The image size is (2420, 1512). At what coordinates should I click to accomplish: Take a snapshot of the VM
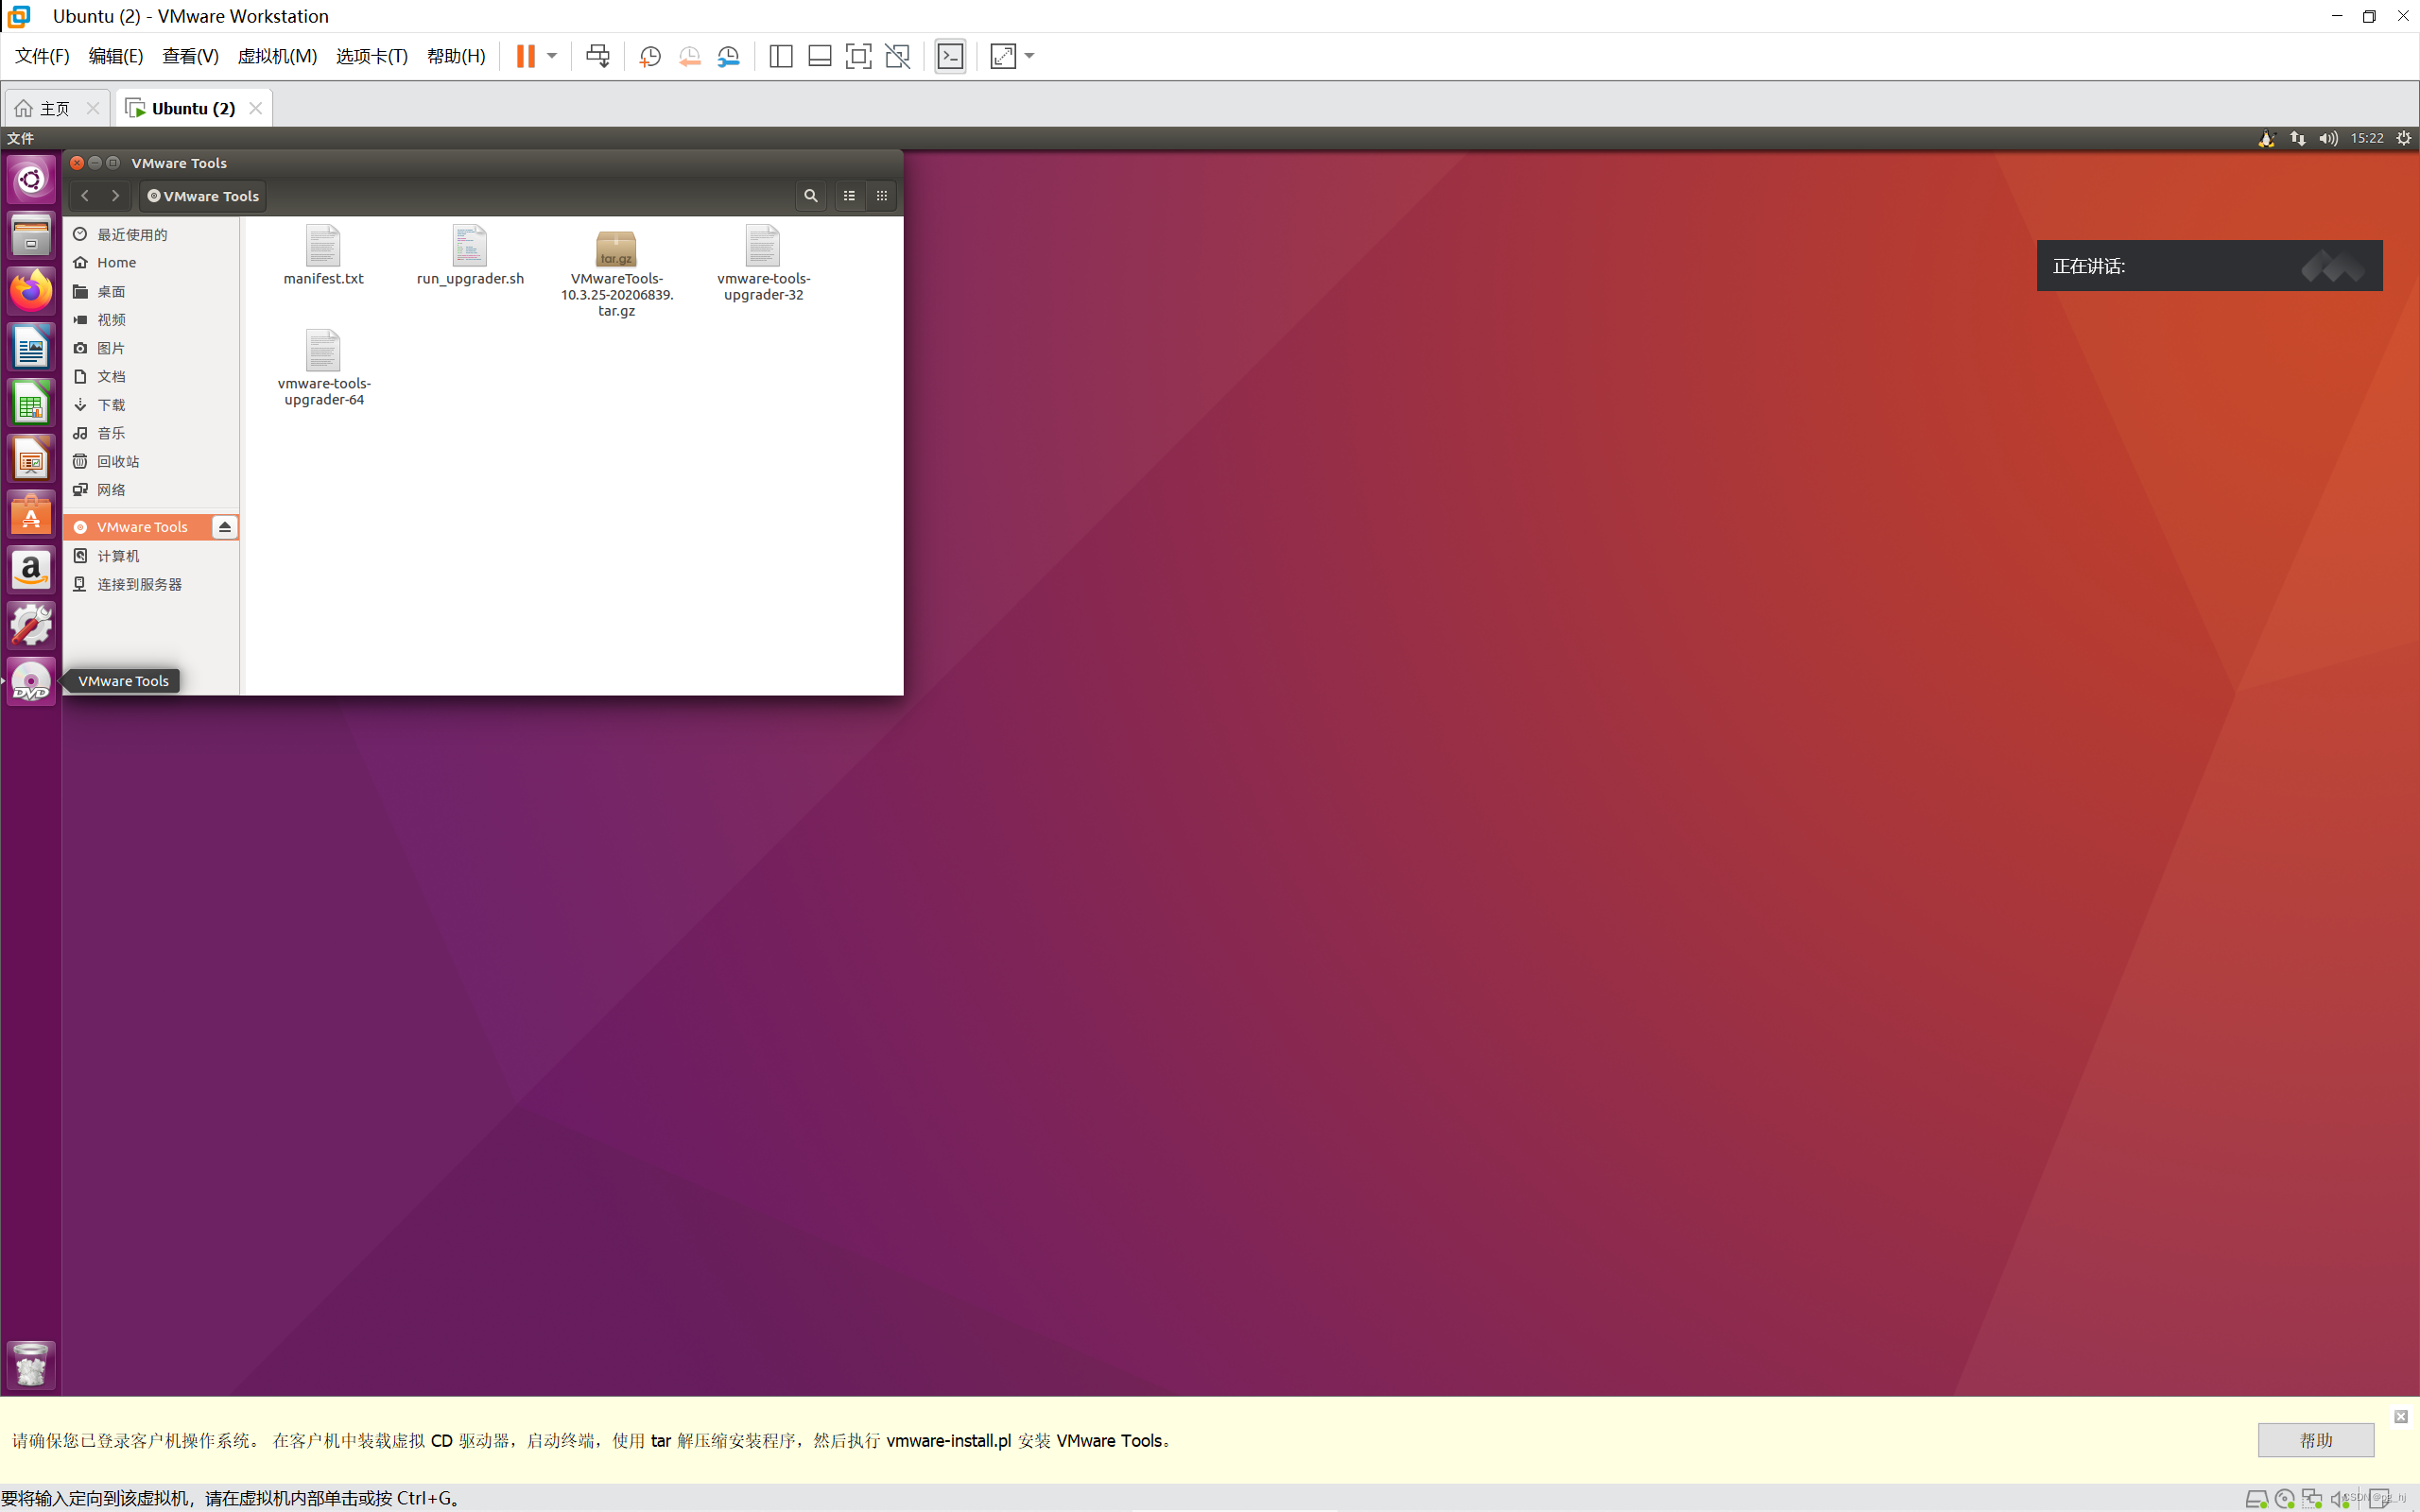coord(650,56)
